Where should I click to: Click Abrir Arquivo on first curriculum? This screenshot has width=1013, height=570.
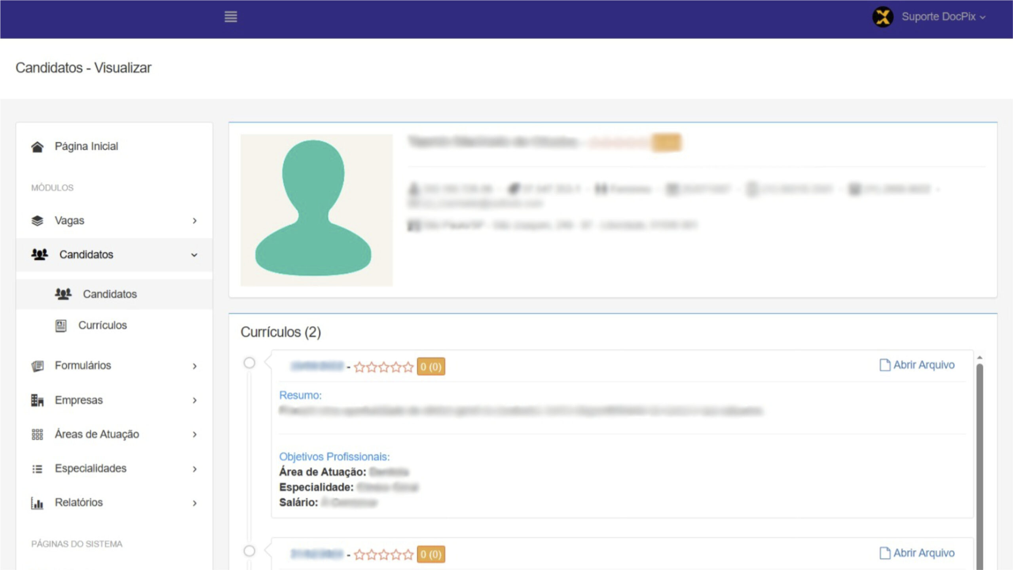(917, 365)
